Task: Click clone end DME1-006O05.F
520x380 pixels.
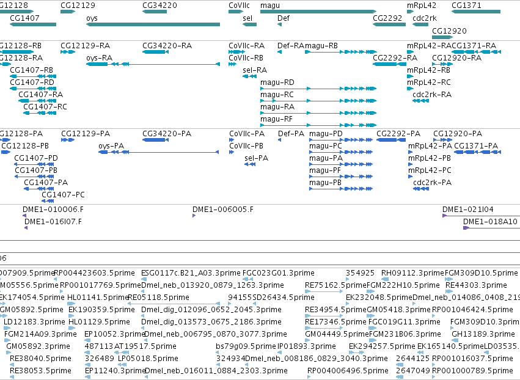Action: [x=194, y=216]
